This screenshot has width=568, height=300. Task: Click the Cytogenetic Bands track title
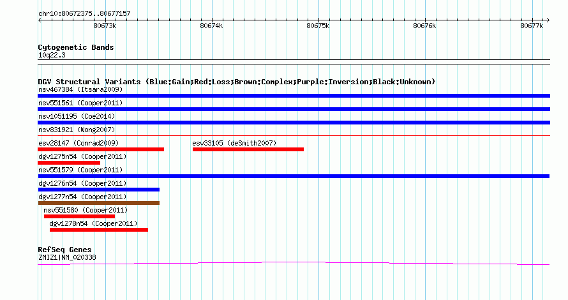click(x=76, y=47)
